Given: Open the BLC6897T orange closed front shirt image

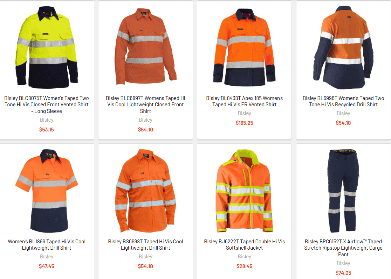Looking at the screenshot, I should (145, 46).
